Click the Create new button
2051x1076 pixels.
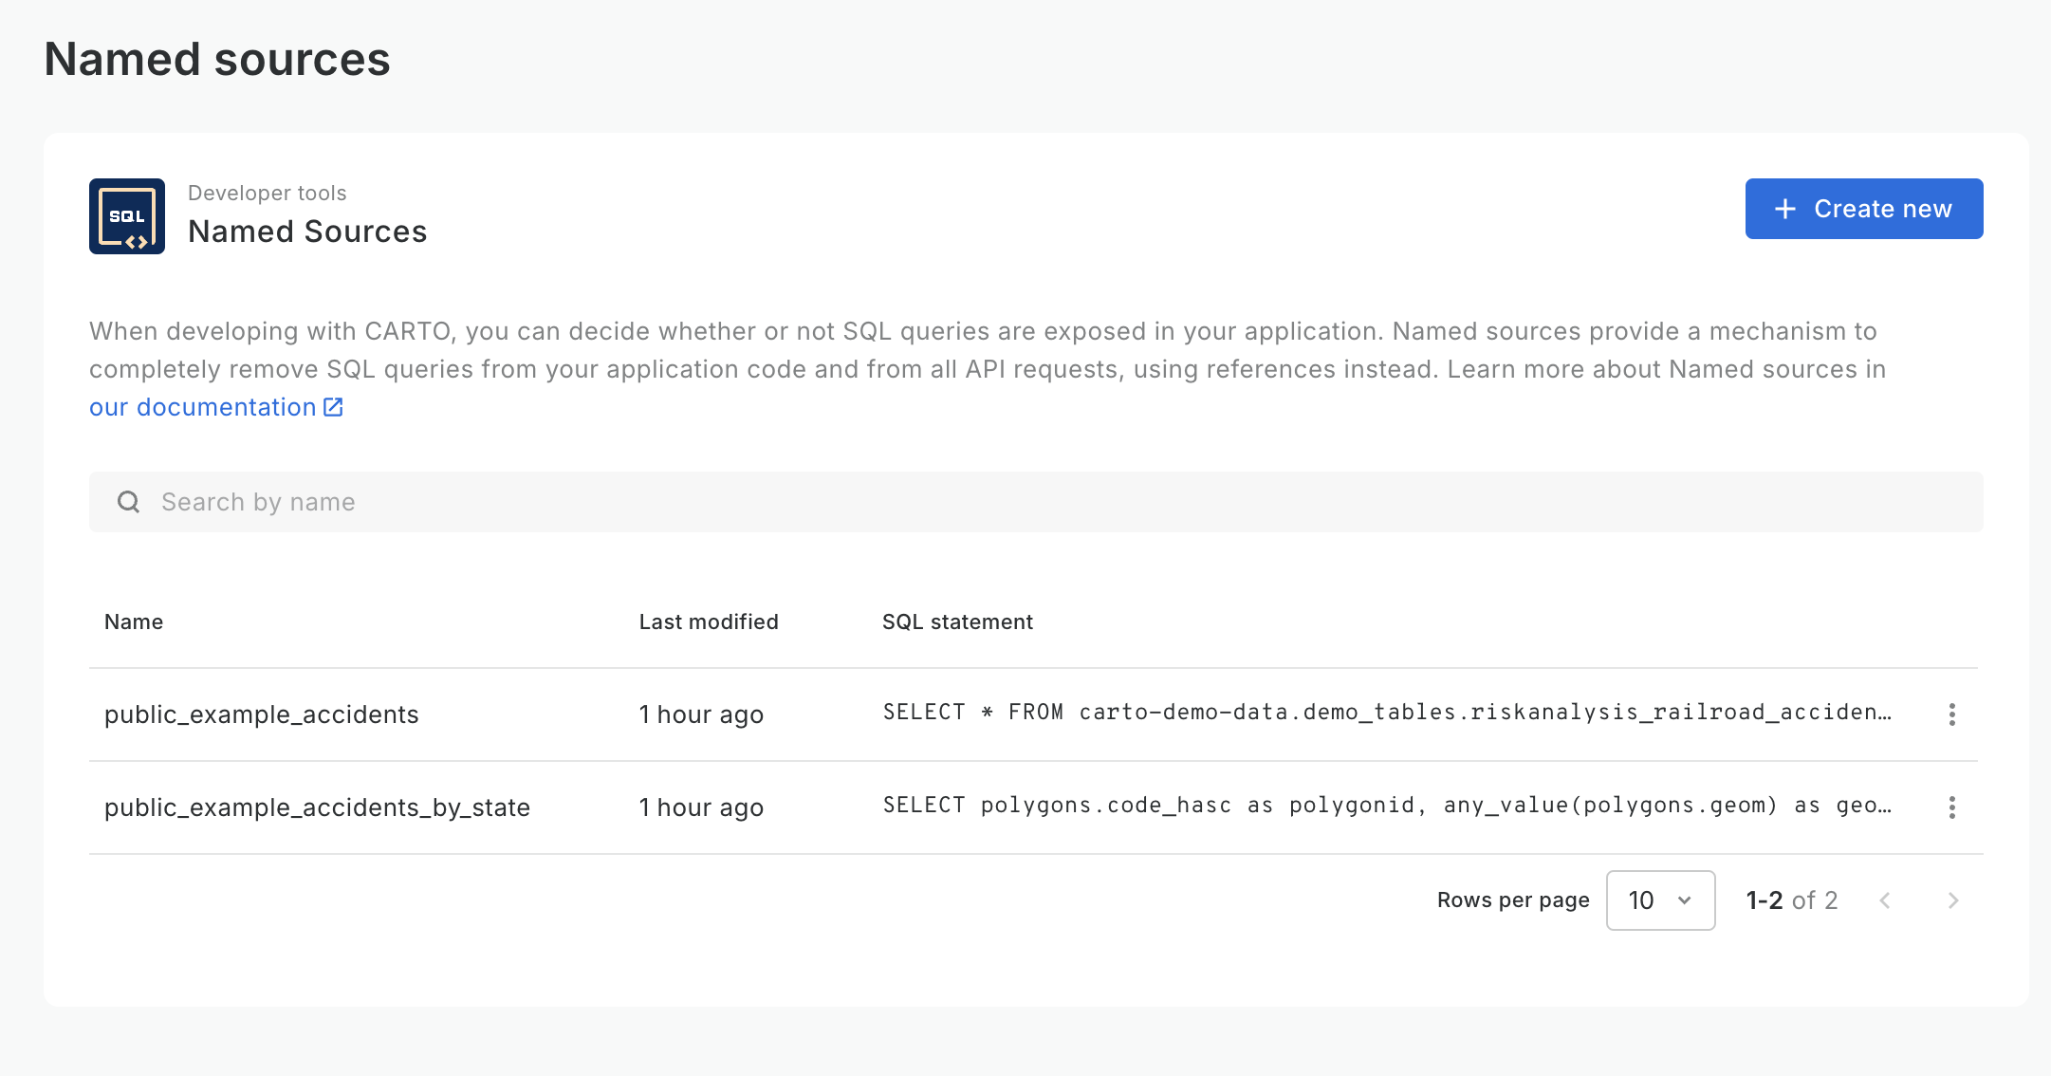1863,209
